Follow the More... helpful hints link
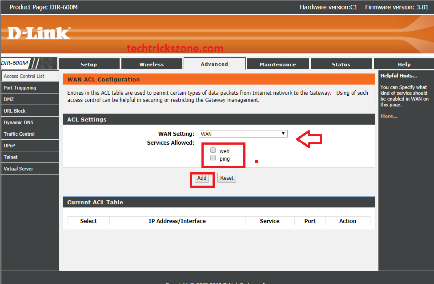The height and width of the screenshot is (284, 434). click(x=389, y=116)
